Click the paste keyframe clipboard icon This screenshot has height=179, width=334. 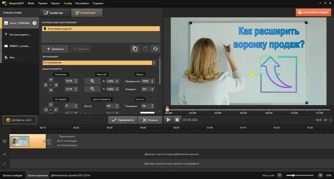click(145, 49)
